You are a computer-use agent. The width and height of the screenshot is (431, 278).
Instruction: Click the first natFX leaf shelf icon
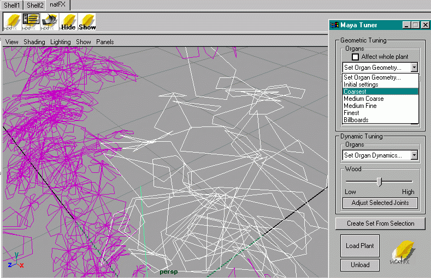tap(12, 21)
